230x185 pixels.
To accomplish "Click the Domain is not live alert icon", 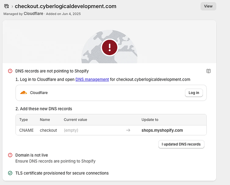I will click(10, 155).
